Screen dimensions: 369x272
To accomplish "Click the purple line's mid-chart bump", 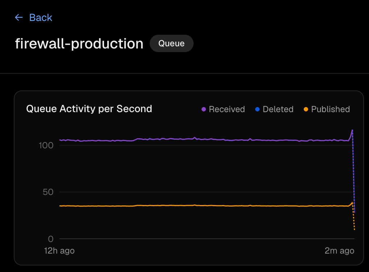I will coord(194,138).
